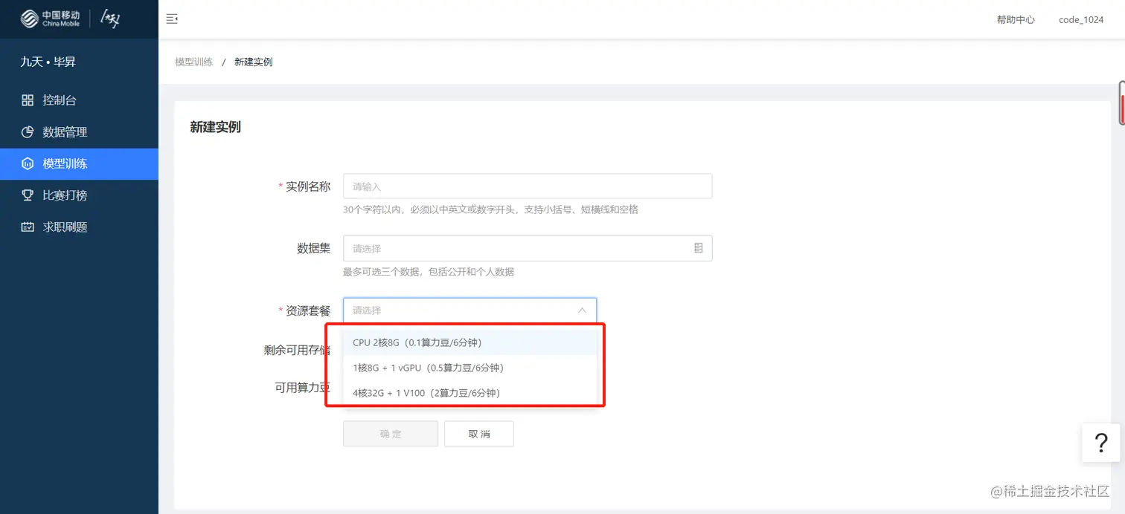This screenshot has height=514, width=1125.
Task: Open 帮助中心 from the top bar
Action: coord(1015,20)
